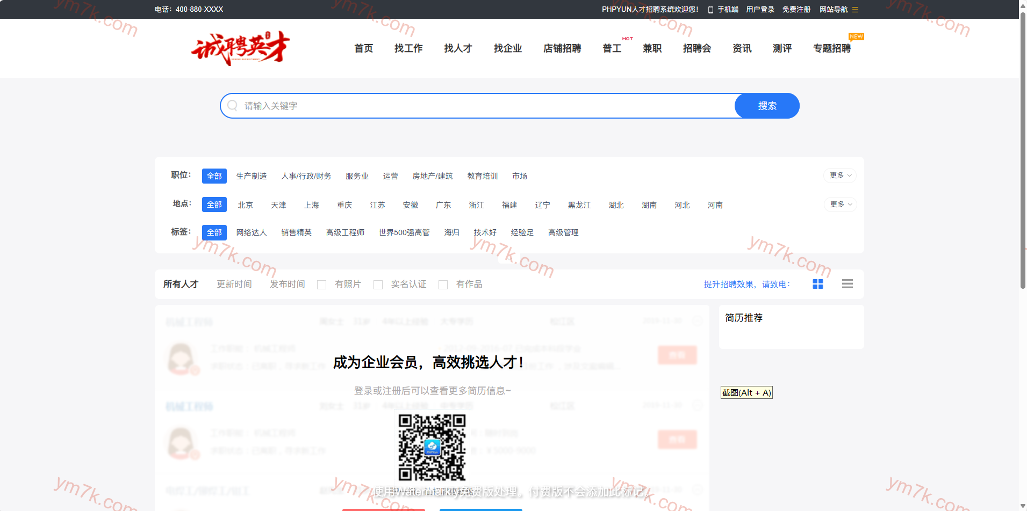
Task: Click the page vertical scrollbar thumb
Action: point(1023,150)
